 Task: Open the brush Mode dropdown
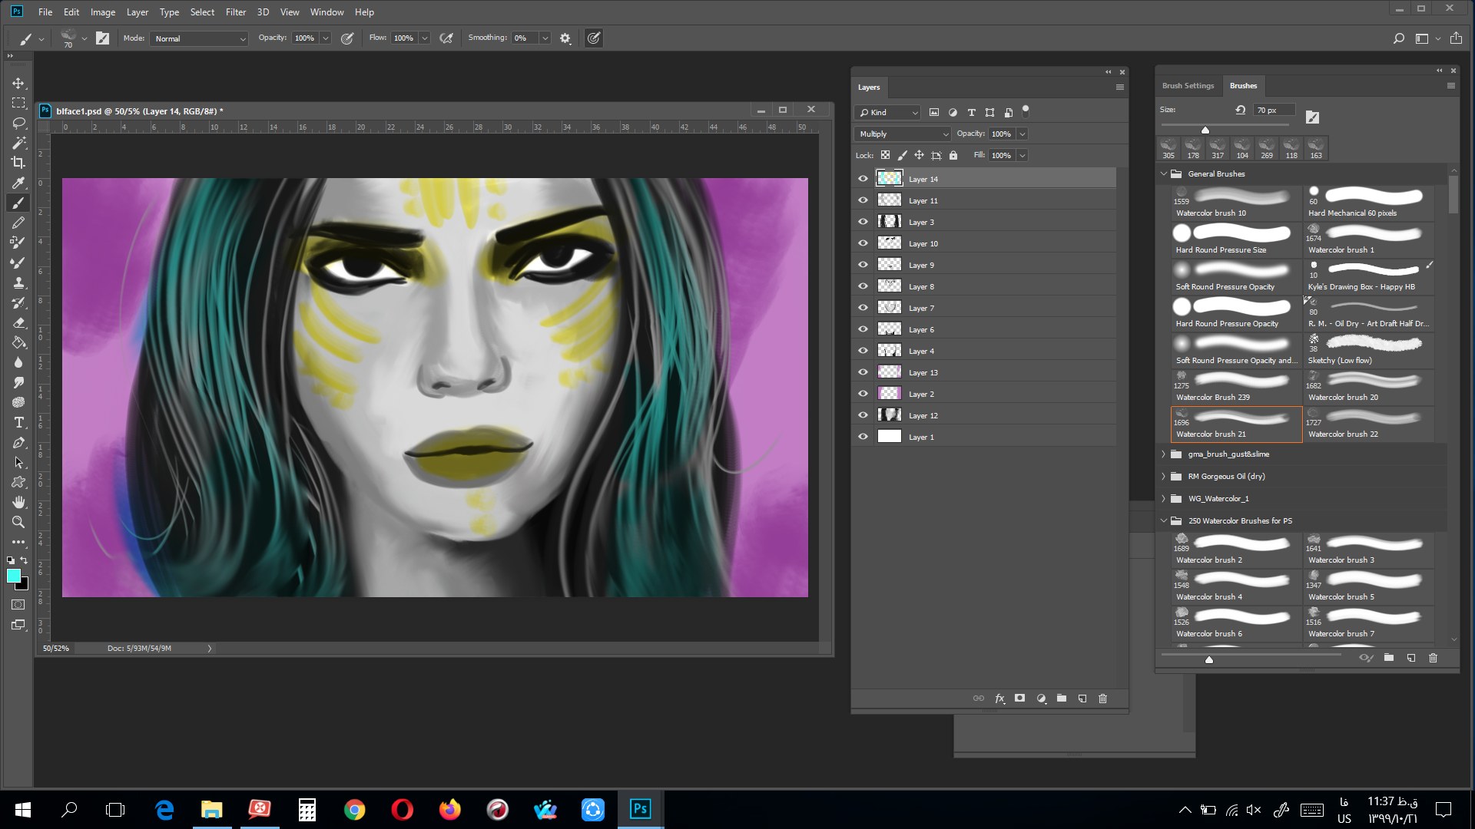point(199,38)
